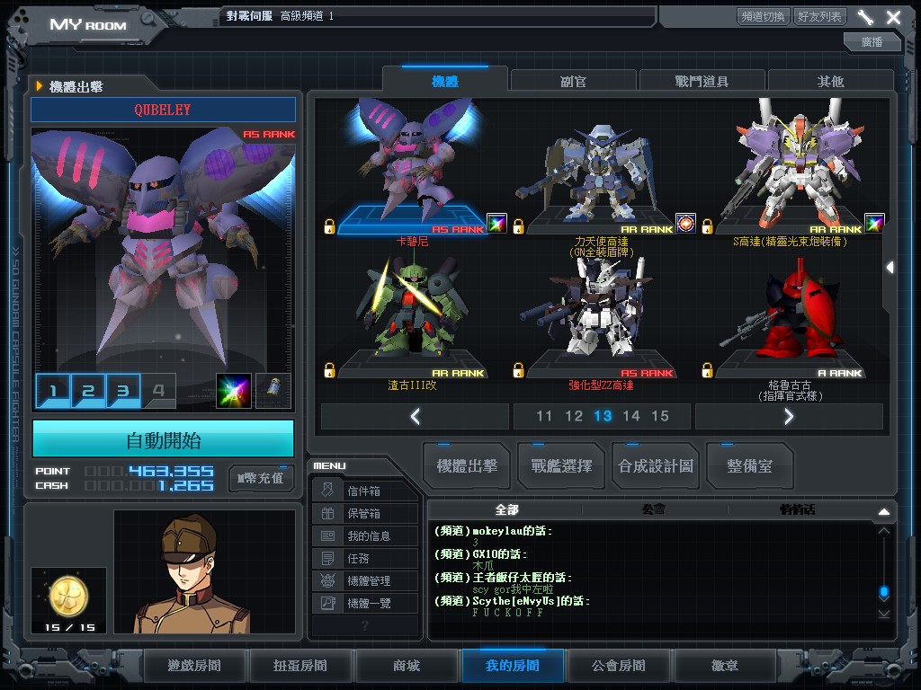Open the 扭蛋房間 bottom nav

(300, 666)
